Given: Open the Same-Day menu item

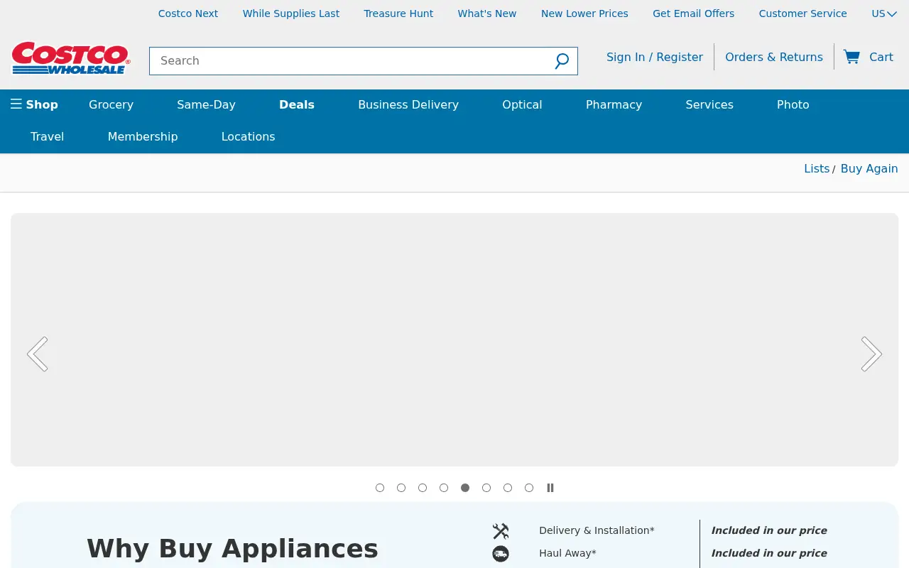Looking at the screenshot, I should [206, 104].
